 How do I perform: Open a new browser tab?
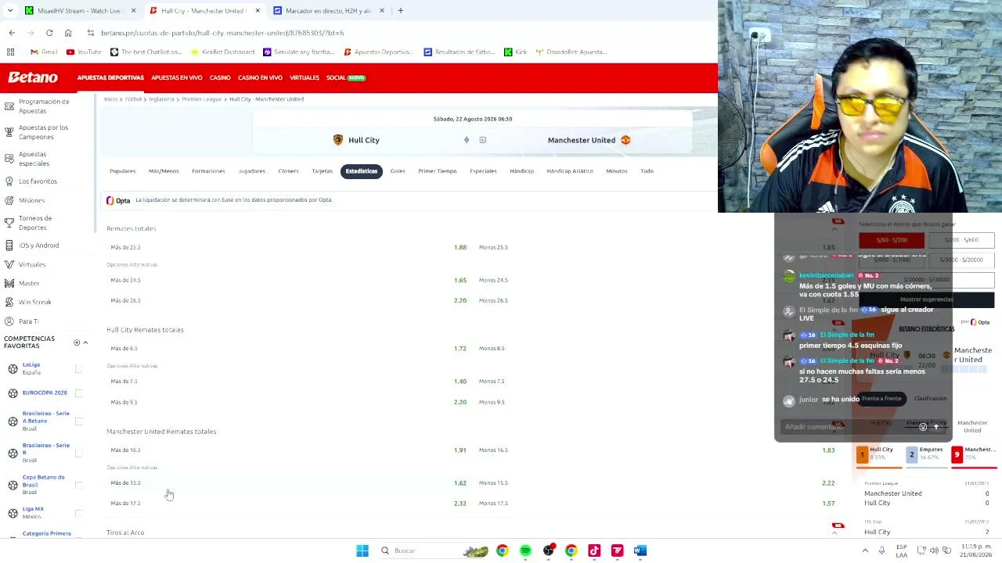pos(400,11)
